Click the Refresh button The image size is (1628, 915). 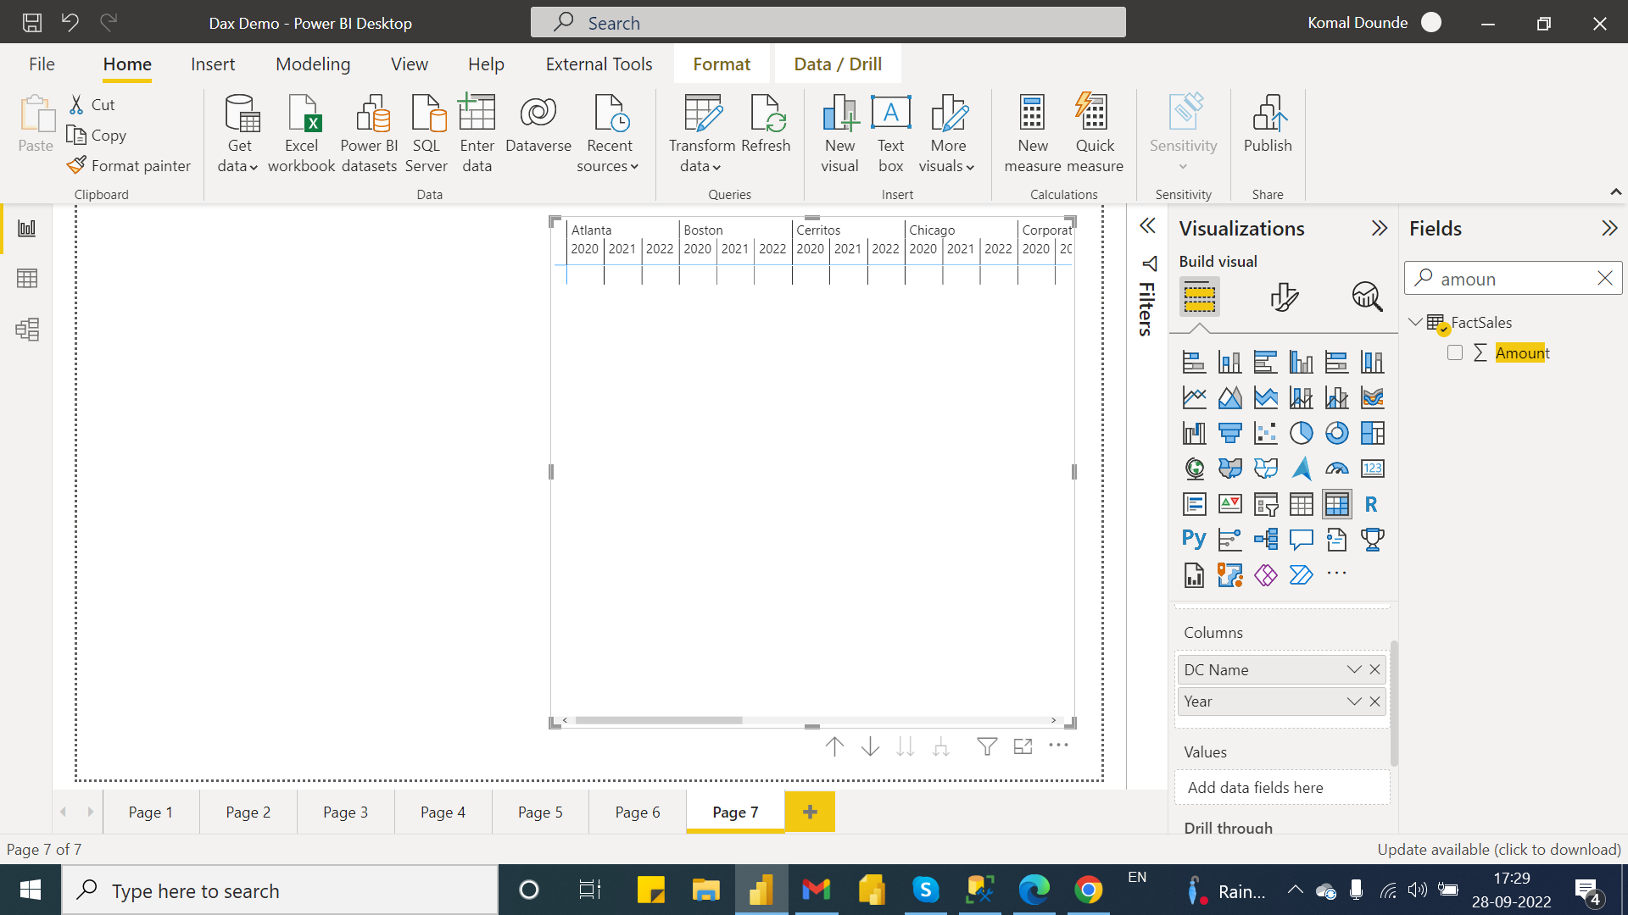click(766, 125)
